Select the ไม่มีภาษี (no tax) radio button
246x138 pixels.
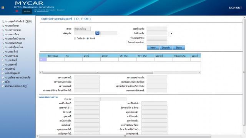[75, 38]
